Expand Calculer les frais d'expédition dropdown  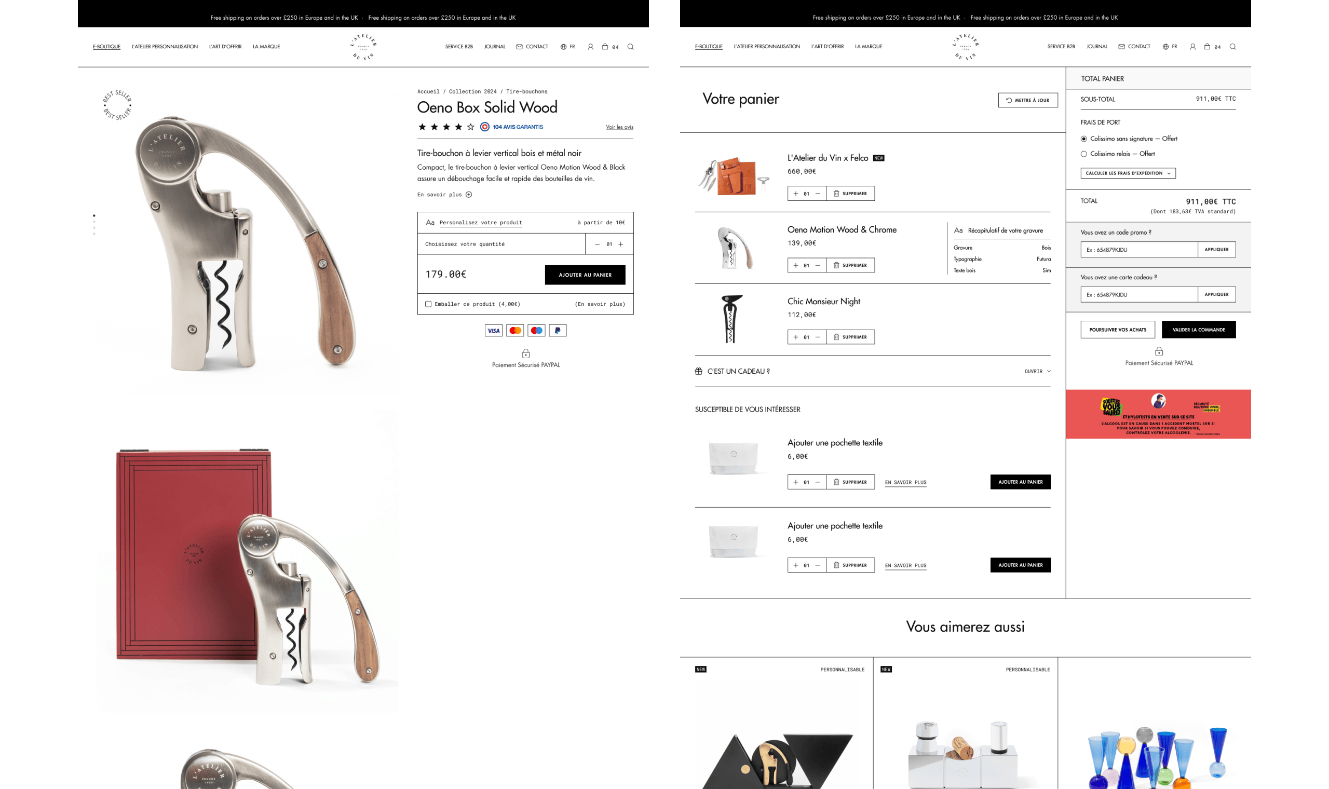tap(1128, 173)
